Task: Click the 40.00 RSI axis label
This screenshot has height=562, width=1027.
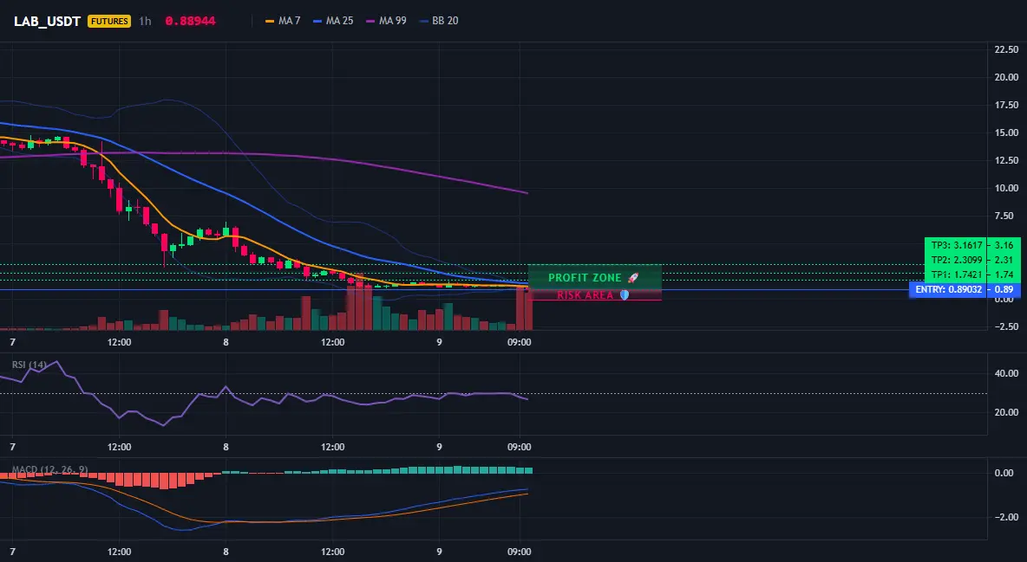Action: click(x=1006, y=373)
